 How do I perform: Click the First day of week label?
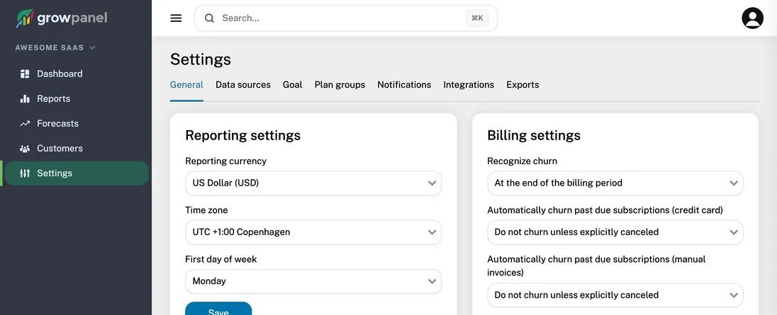221,259
